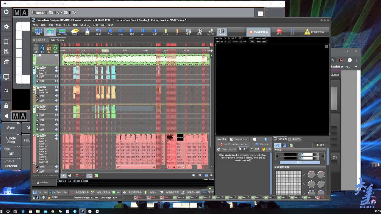
Task: Open the Play List view
Action: [62, 32]
